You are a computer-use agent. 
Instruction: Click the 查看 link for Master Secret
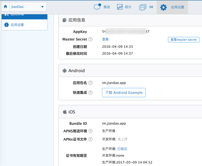click(x=105, y=39)
